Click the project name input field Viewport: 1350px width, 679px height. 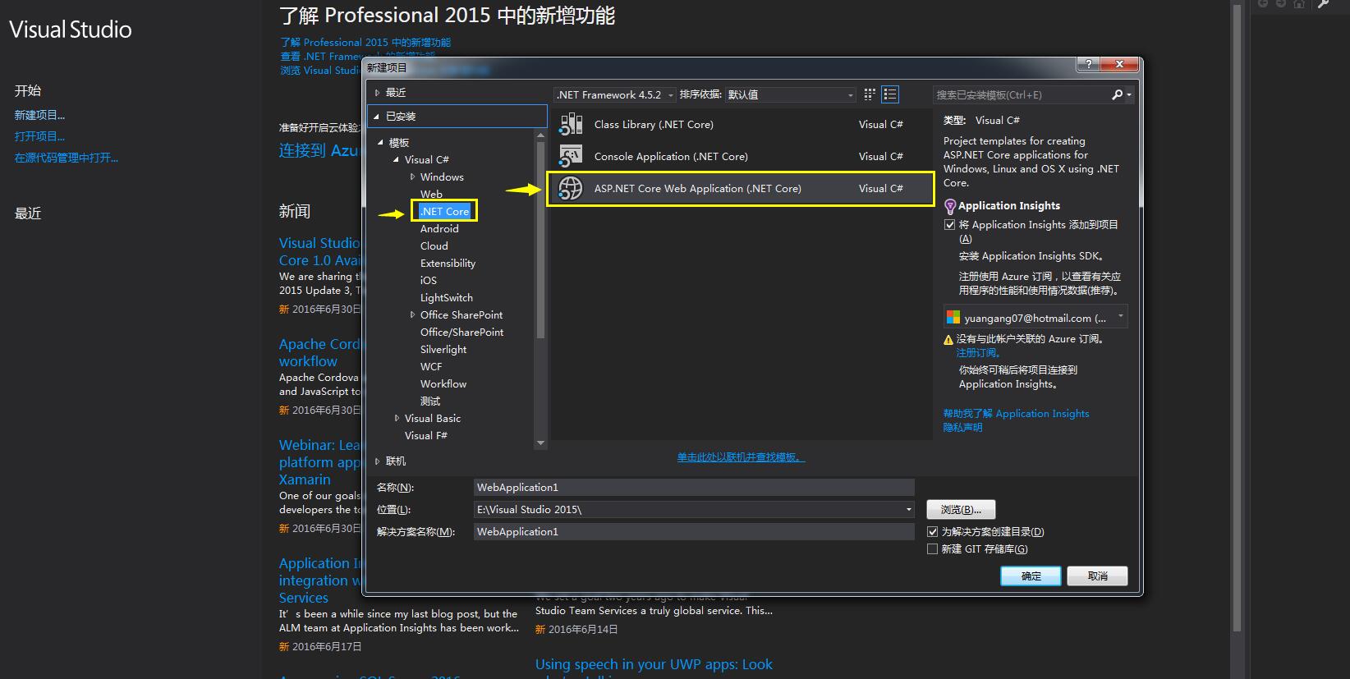point(693,488)
